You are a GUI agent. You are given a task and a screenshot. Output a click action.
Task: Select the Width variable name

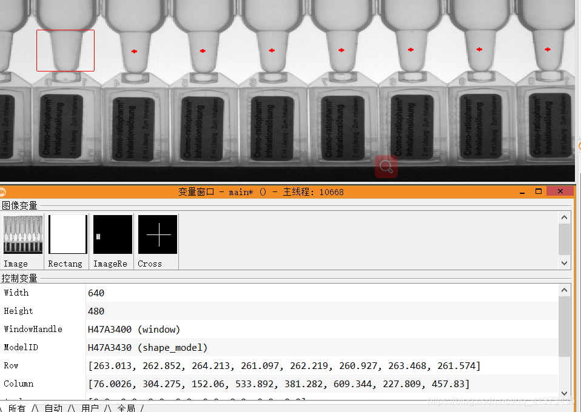coord(16,293)
